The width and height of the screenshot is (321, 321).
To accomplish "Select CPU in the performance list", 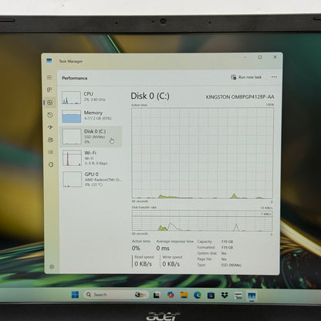I will click(x=91, y=97).
